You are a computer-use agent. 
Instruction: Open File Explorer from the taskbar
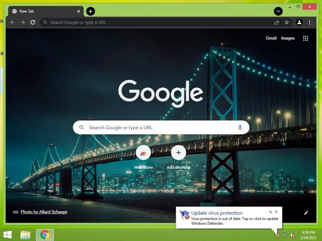click(x=25, y=235)
